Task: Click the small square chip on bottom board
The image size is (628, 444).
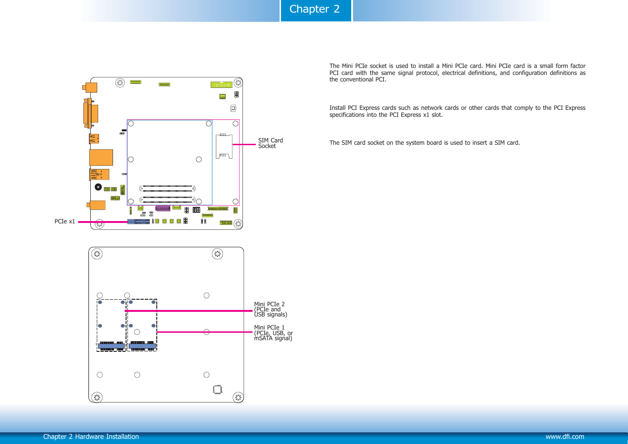Action: 217,390
